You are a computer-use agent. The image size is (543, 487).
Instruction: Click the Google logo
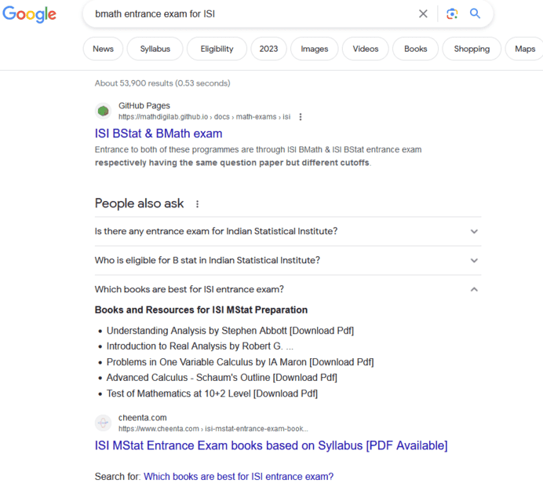click(x=30, y=14)
